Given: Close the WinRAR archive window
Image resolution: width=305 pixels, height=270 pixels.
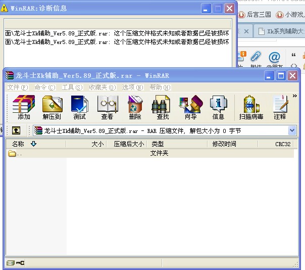Looking at the screenshot, I should click(x=292, y=75).
